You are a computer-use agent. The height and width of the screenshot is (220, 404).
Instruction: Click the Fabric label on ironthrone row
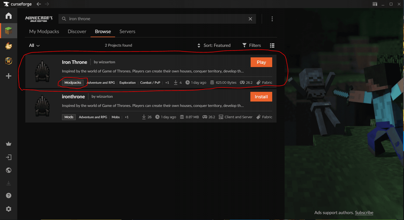pos(267,117)
